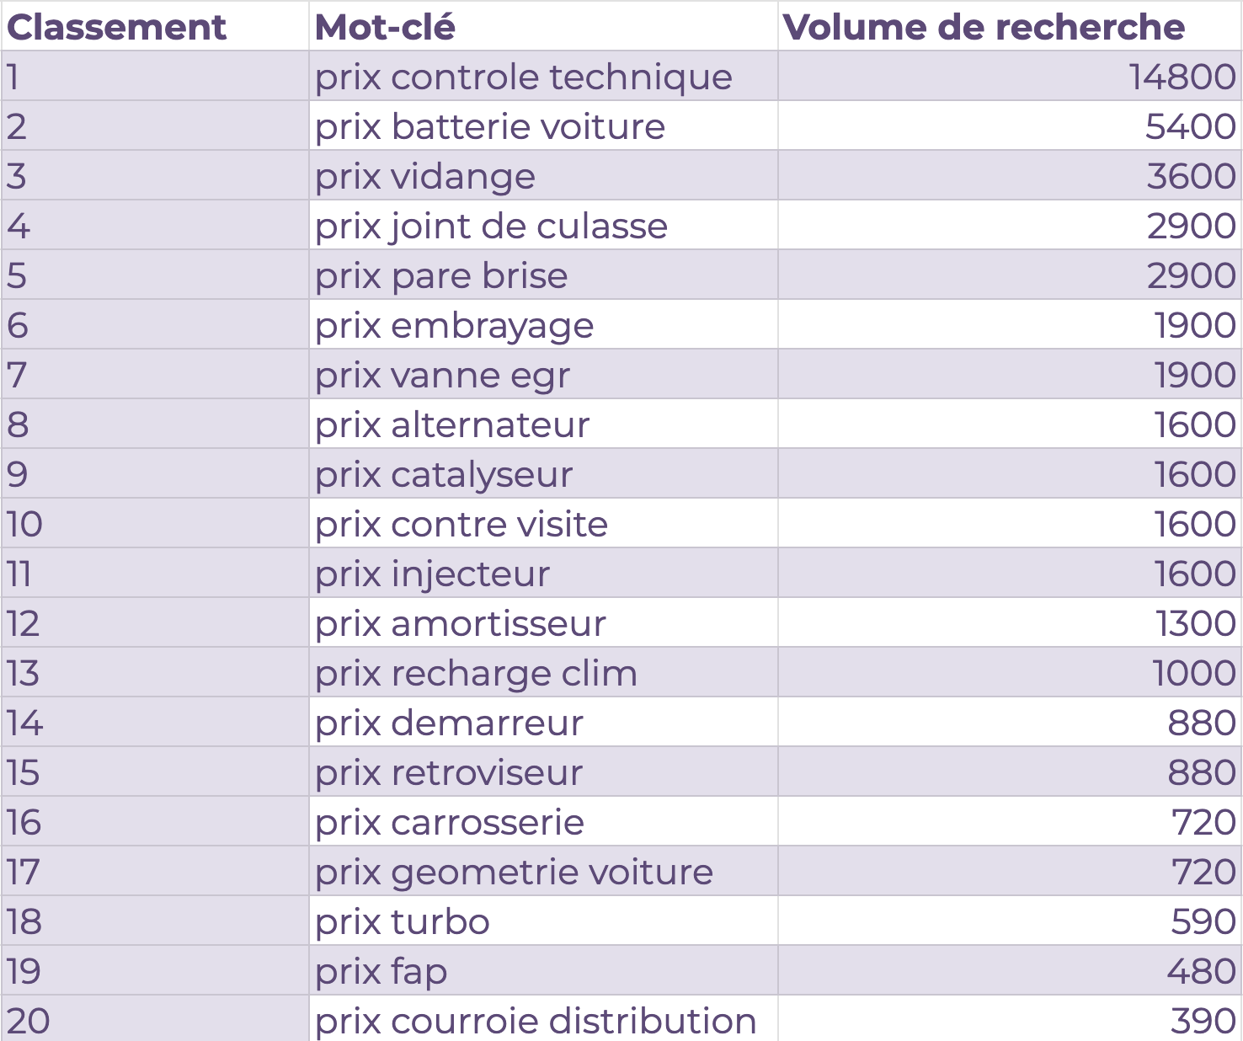1243x1041 pixels.
Task: Click the 'prix courroie distribution' cell
Action: point(536,1020)
